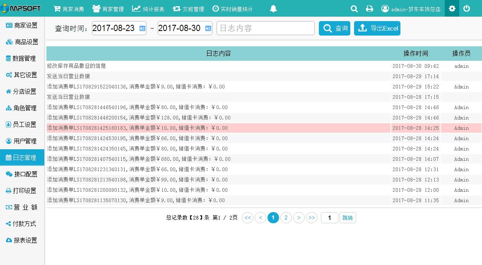The height and width of the screenshot is (265, 482).
Task: Click the 日志内容 search input field
Action: point(265,28)
